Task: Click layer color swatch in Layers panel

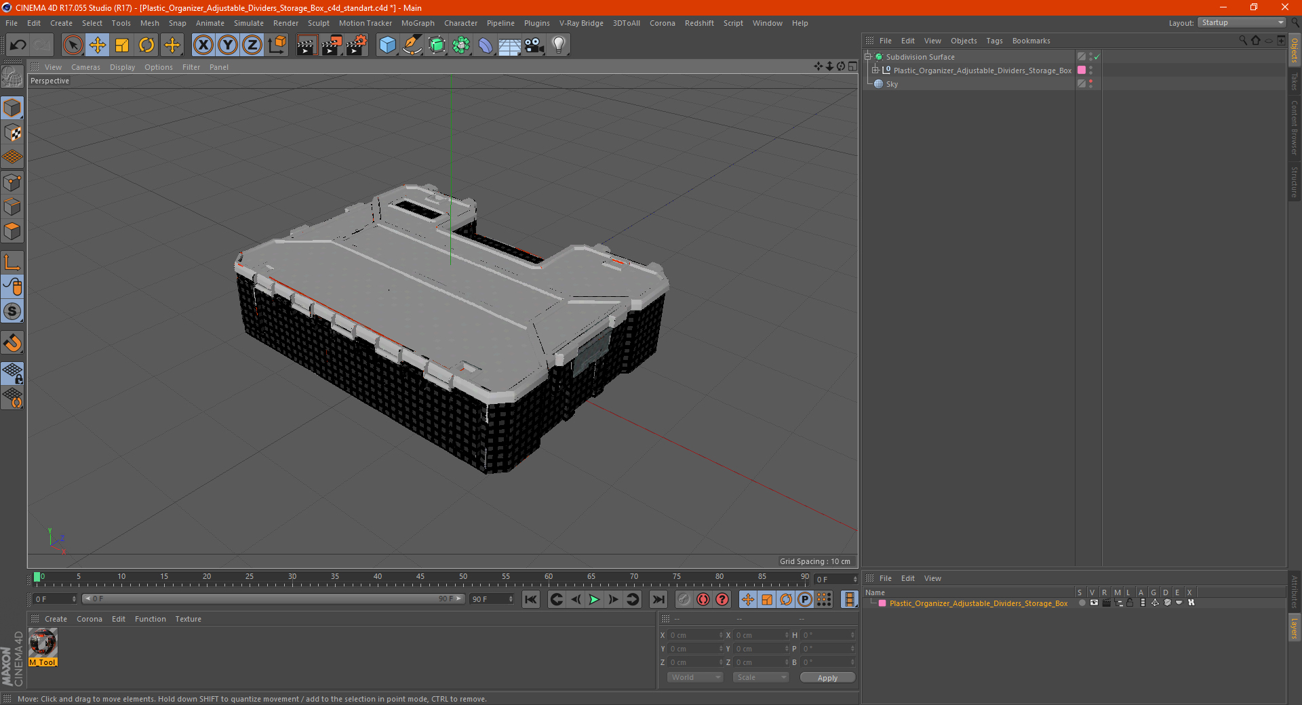Action: coord(882,603)
